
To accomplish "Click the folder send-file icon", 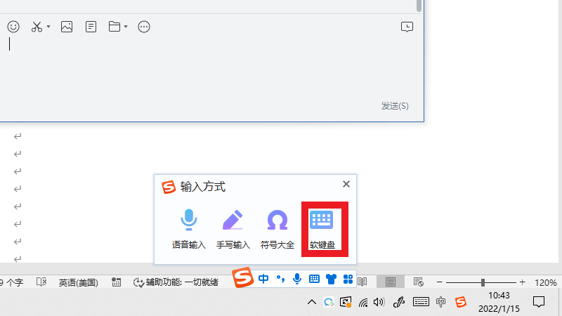I will coord(115,27).
